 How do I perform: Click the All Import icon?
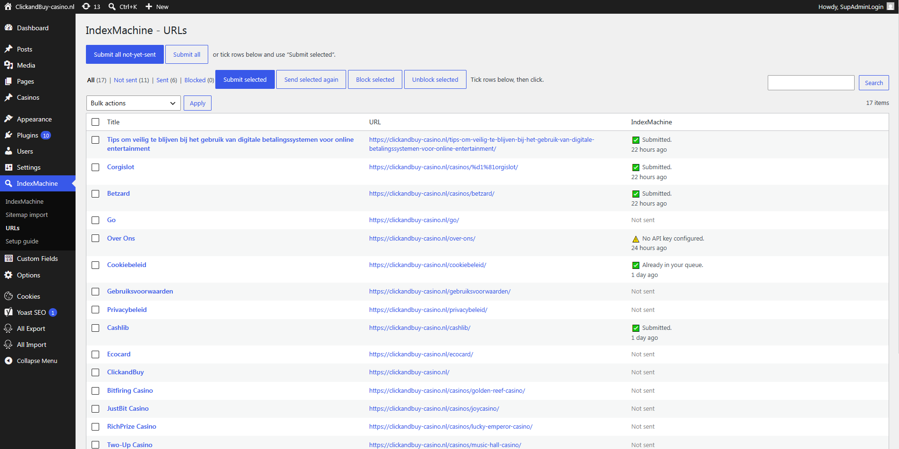8,345
